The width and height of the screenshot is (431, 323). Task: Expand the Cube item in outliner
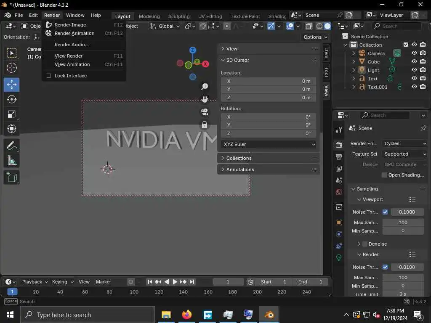point(354,61)
